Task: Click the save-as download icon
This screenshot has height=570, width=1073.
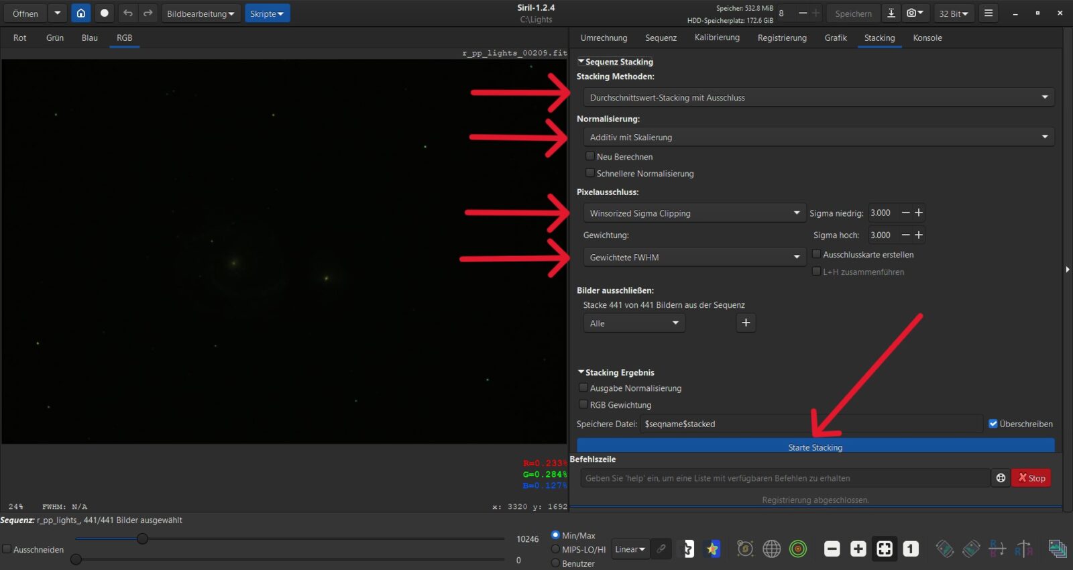Action: click(x=891, y=13)
